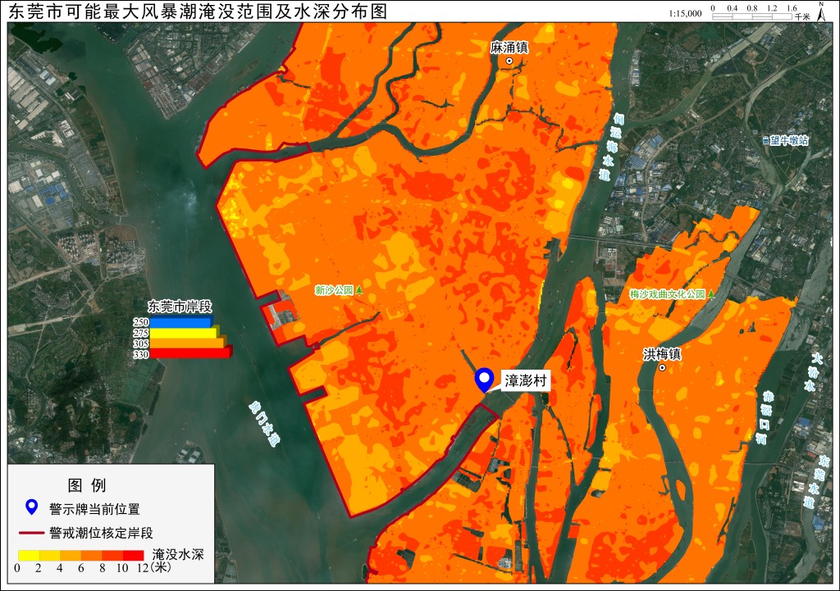
Task: Click the 千米 unit label by the scale bar
Action: coord(802,17)
